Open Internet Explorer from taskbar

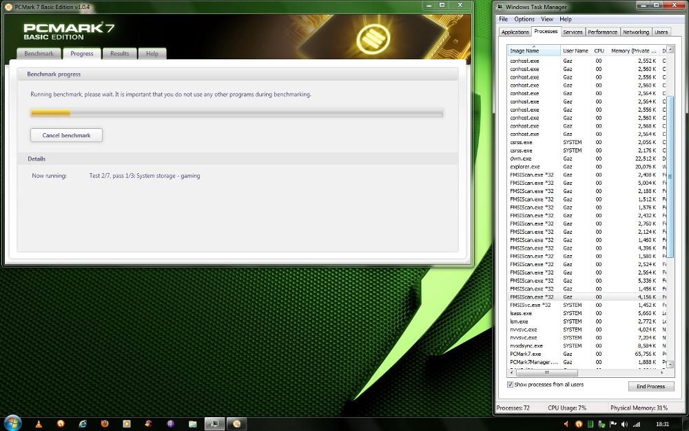(x=83, y=423)
